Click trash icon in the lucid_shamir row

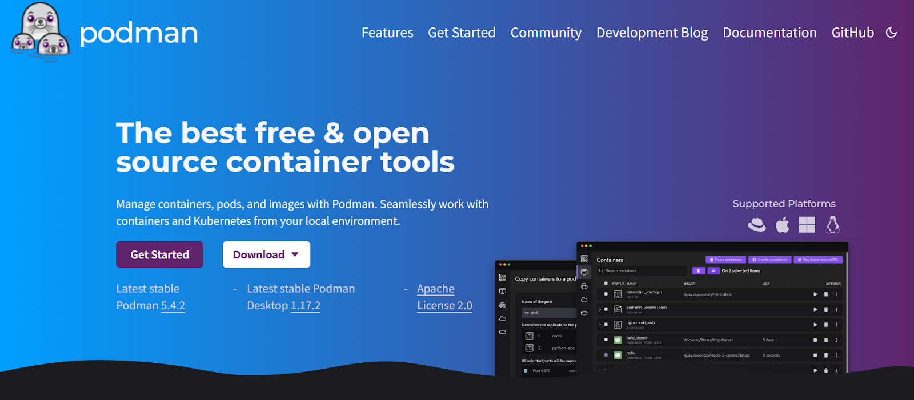(x=825, y=340)
